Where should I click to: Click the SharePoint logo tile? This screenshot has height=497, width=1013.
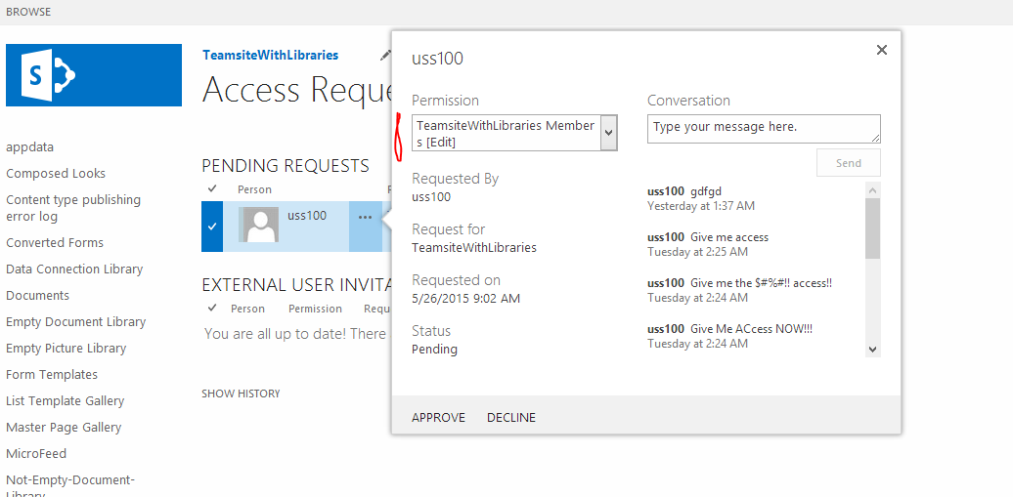pyautogui.click(x=94, y=75)
